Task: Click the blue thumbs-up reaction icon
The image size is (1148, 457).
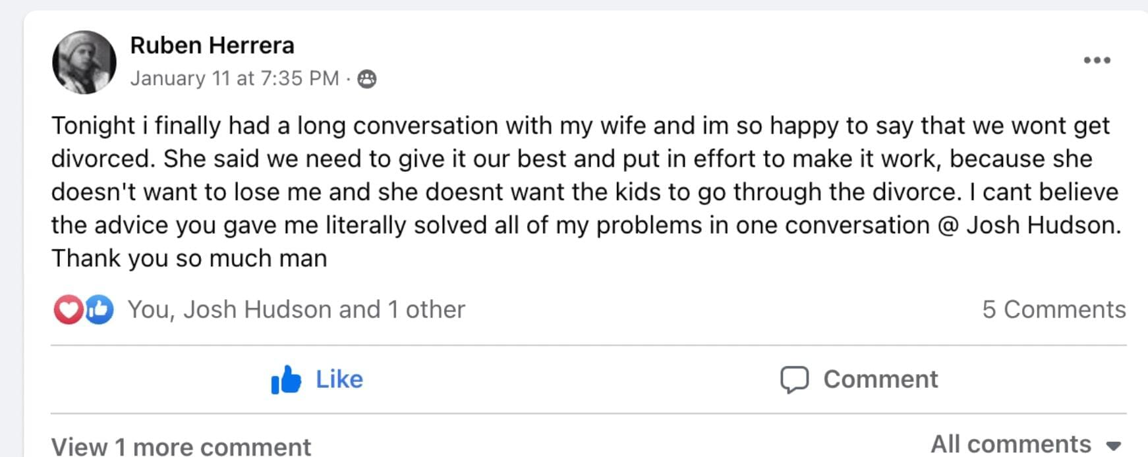Action: (99, 309)
